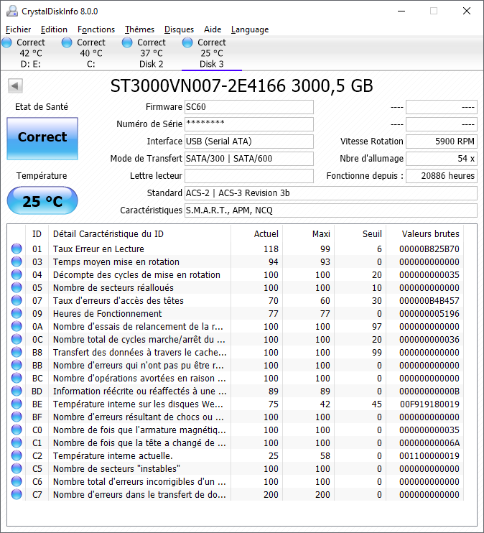Click status orb for ID 05 row
The image size is (484, 533).
tap(17, 287)
